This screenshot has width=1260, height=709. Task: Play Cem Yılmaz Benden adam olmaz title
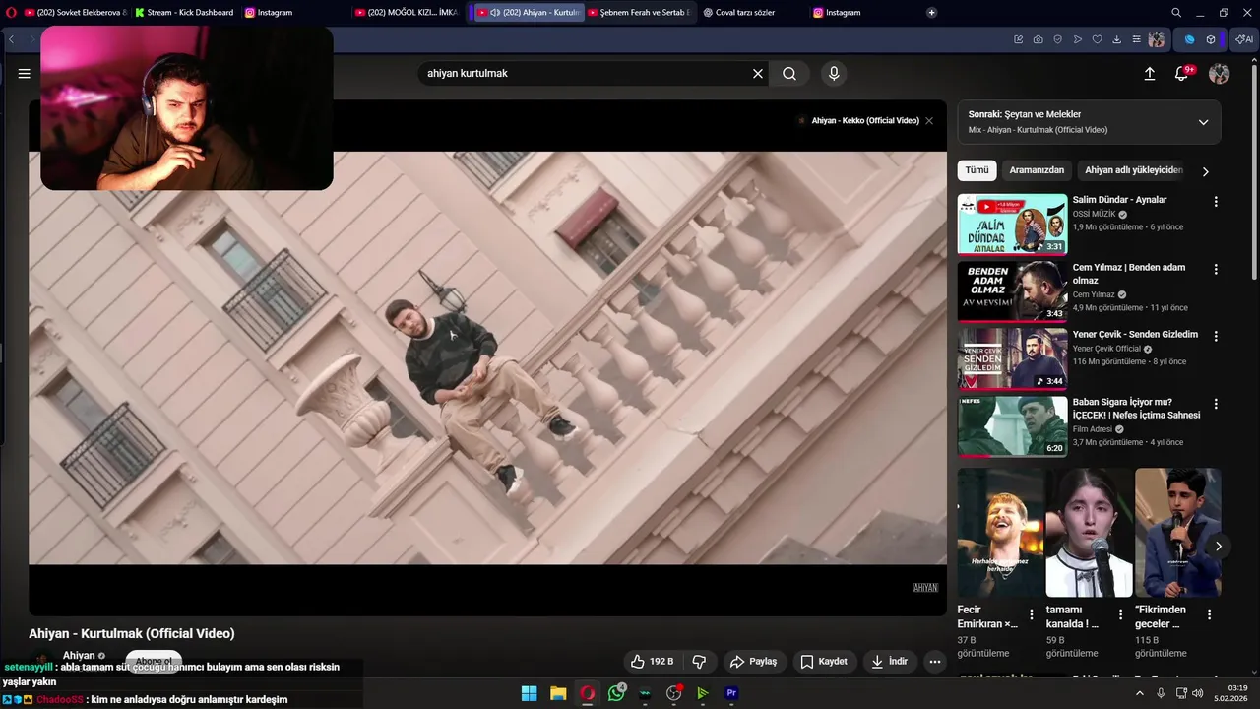[1129, 274]
